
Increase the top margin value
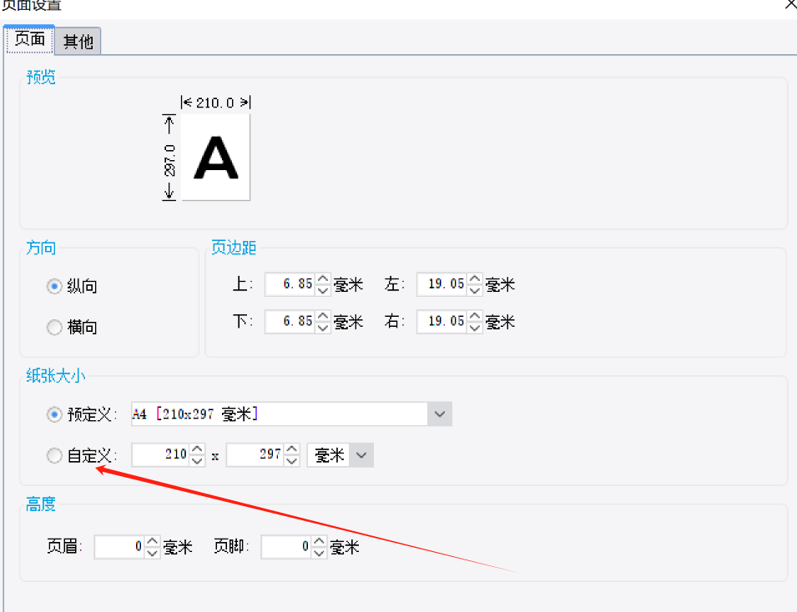point(323,279)
